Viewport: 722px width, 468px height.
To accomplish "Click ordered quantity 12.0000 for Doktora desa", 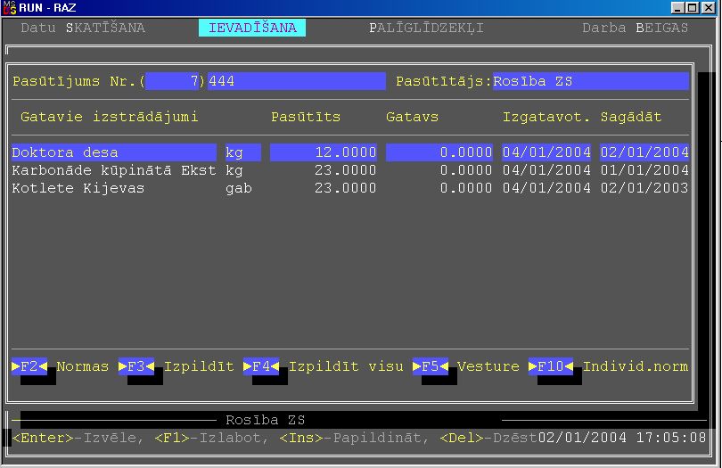I will [x=324, y=152].
